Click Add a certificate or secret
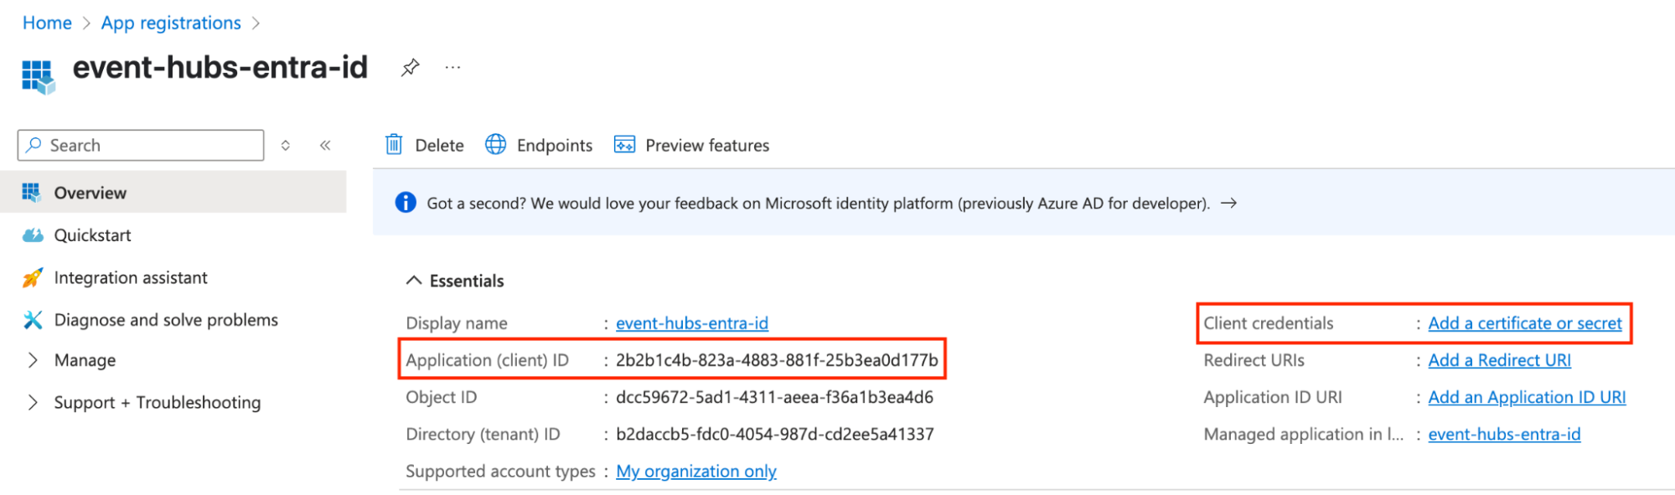Image resolution: width=1675 pixels, height=495 pixels. point(1525,323)
